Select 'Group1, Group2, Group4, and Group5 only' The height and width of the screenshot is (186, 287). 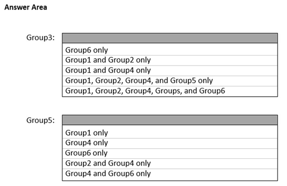170,81
